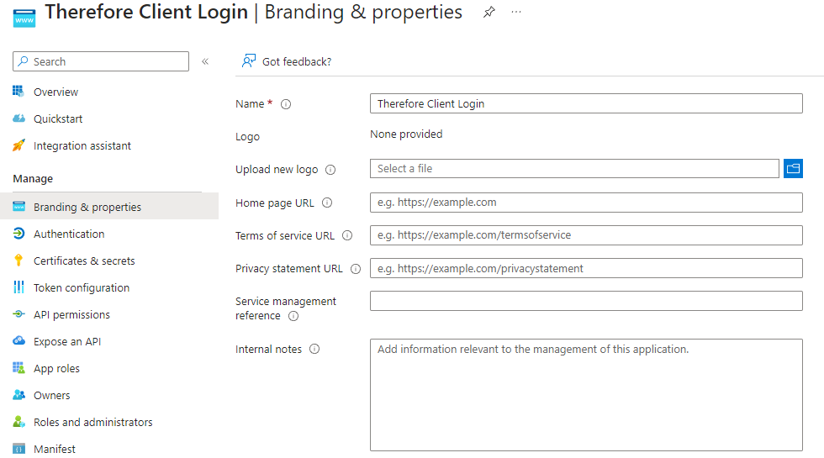Focus the Home page URL field
Image resolution: width=824 pixels, height=458 pixels.
tap(586, 203)
